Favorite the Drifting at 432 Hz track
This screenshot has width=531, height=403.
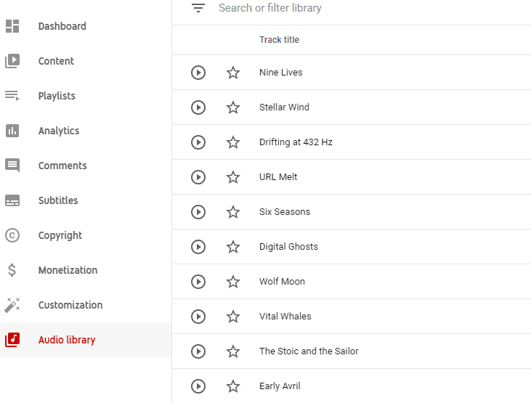tap(233, 142)
